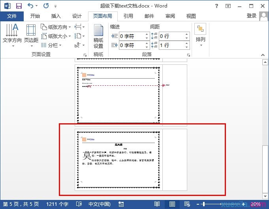
Task: Click the 第5页,共5页 page indicator
Action: pyautogui.click(x=21, y=204)
